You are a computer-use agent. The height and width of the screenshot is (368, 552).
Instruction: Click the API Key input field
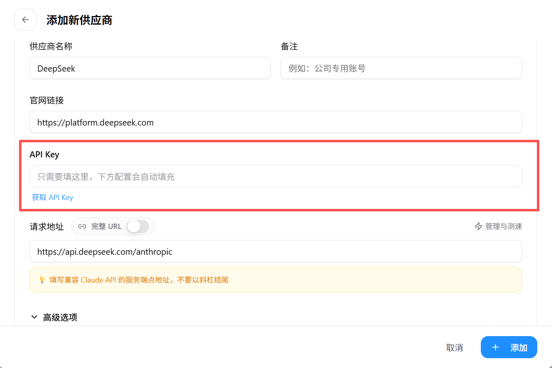click(276, 177)
